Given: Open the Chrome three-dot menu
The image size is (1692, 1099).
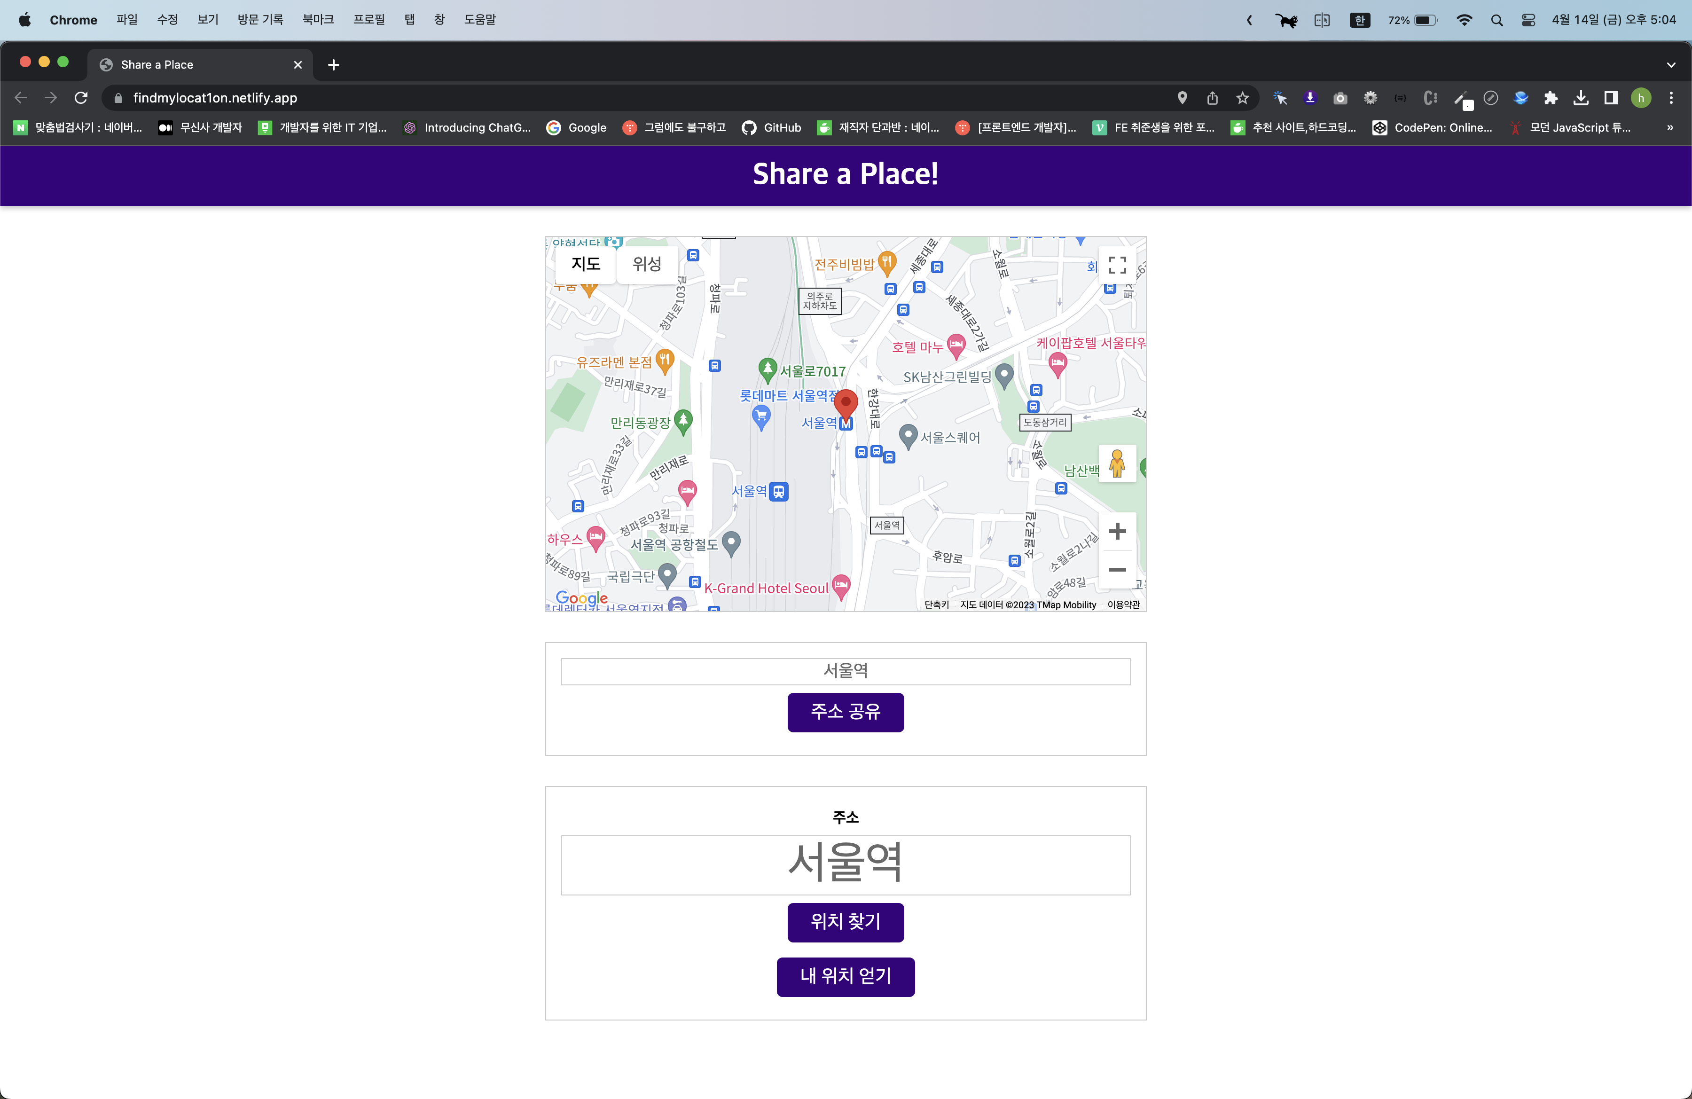Looking at the screenshot, I should 1671,98.
